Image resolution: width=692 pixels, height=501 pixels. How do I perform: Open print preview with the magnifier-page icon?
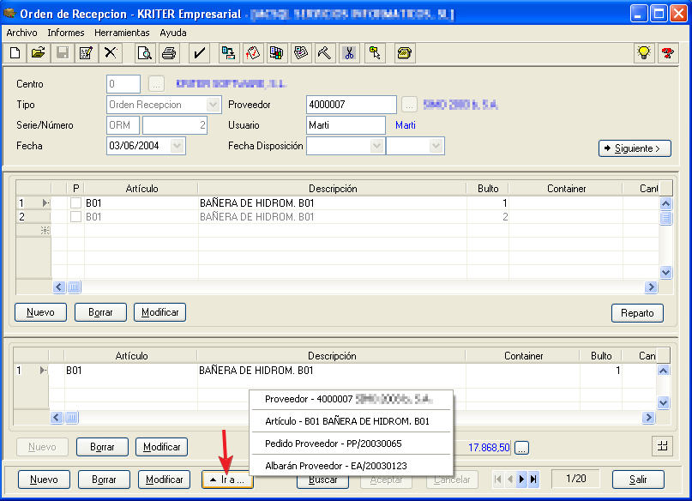tap(145, 53)
